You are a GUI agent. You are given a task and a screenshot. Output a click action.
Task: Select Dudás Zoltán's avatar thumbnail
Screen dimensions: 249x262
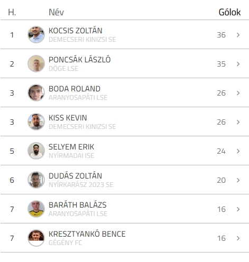tap(36, 180)
